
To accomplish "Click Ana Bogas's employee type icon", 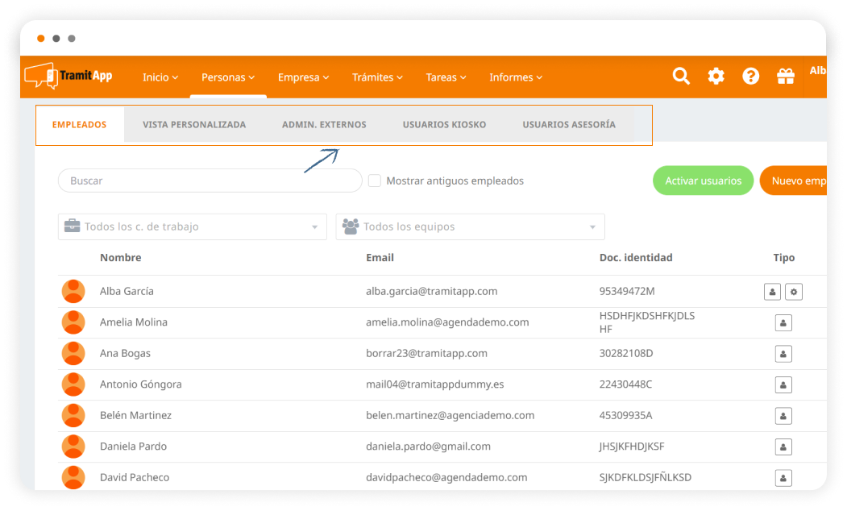I will click(x=783, y=354).
